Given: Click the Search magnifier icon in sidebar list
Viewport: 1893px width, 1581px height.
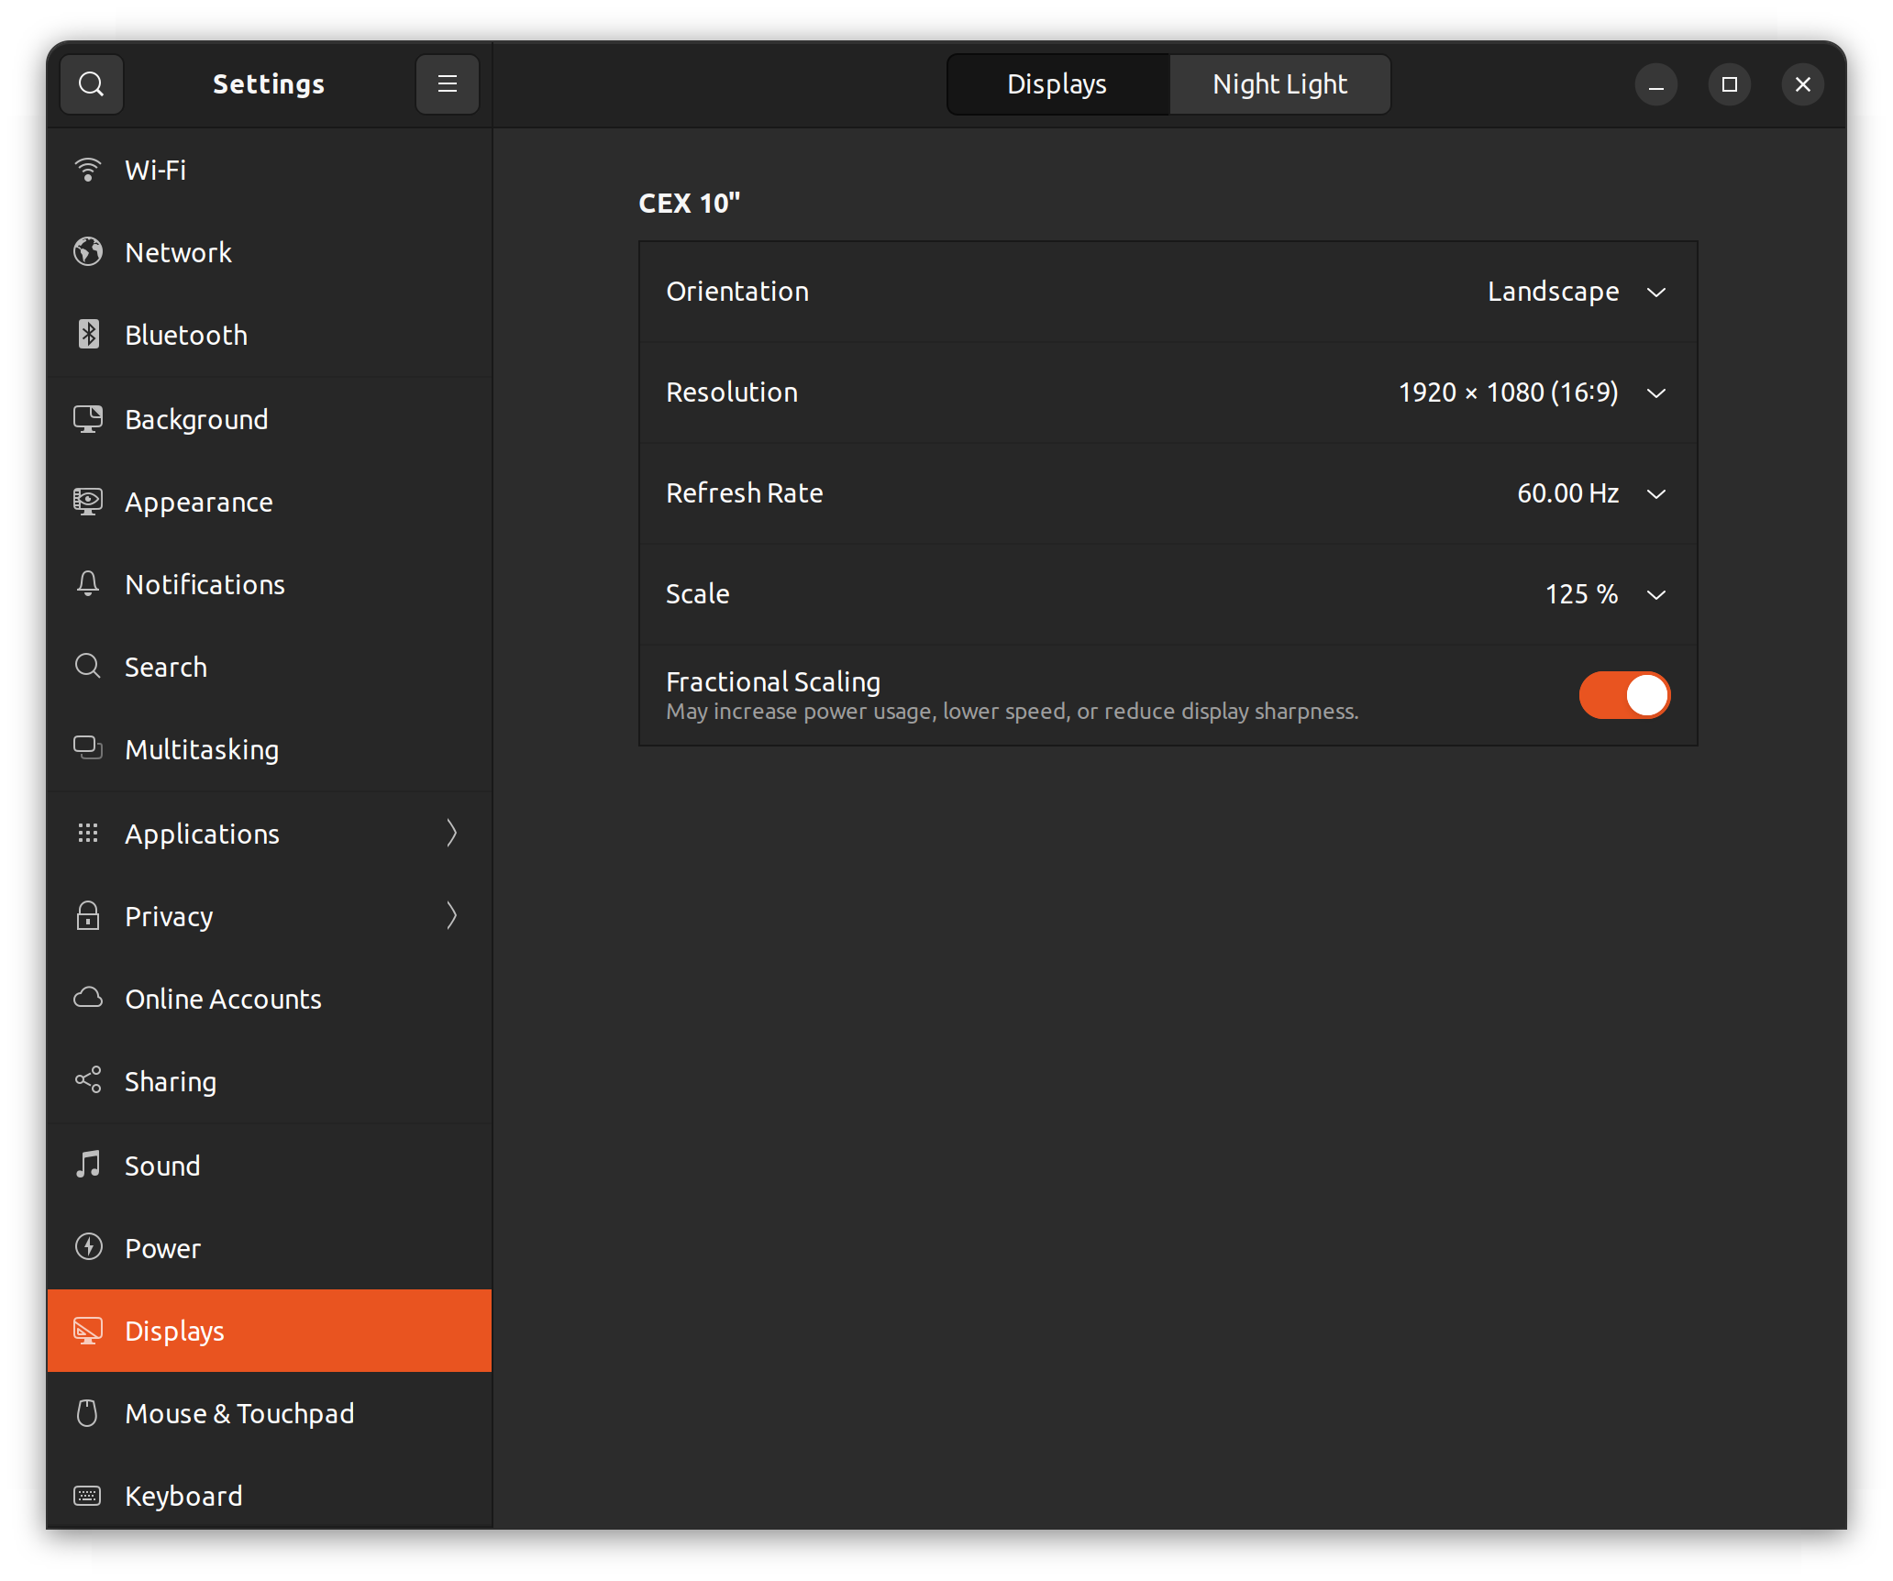Looking at the screenshot, I should [88, 667].
